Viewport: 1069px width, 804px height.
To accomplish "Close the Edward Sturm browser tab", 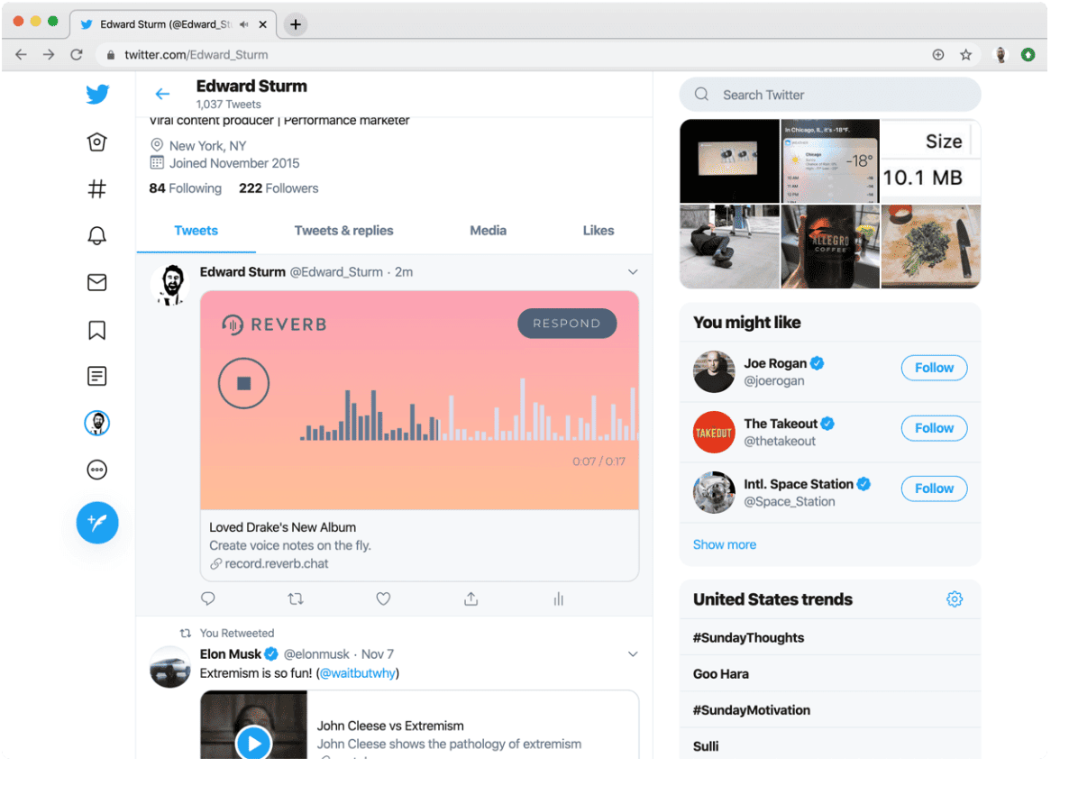I will click(262, 24).
